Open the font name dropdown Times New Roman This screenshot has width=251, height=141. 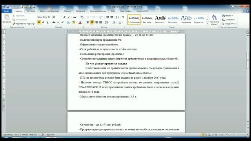pyautogui.click(x=51, y=17)
